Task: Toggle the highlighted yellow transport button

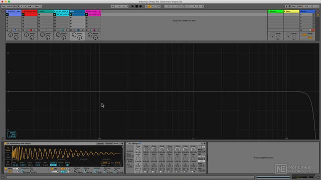Action: coord(149,6)
